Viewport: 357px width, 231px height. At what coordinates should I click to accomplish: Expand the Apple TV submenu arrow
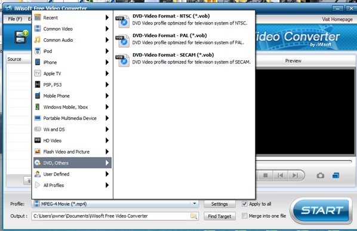[x=107, y=73]
